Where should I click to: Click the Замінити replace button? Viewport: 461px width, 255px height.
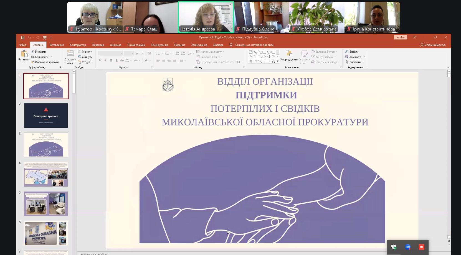[353, 57]
